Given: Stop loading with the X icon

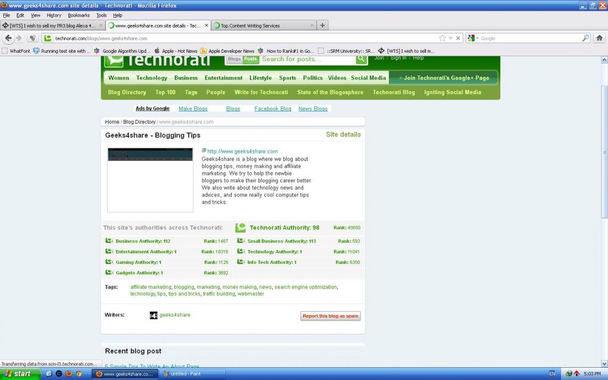Looking at the screenshot, I should [x=458, y=38].
